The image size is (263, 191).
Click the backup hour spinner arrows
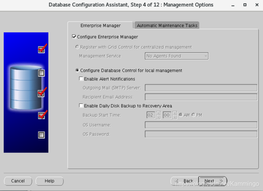(x=158, y=115)
